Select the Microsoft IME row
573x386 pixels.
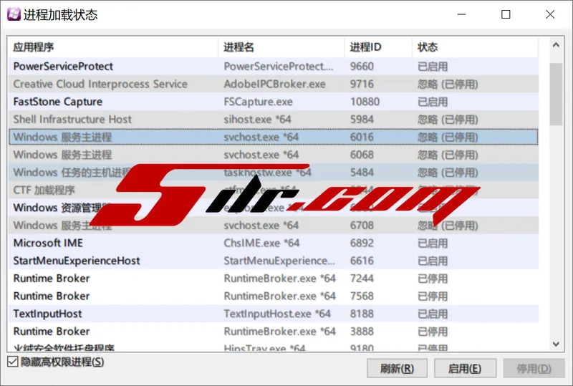tap(273, 243)
